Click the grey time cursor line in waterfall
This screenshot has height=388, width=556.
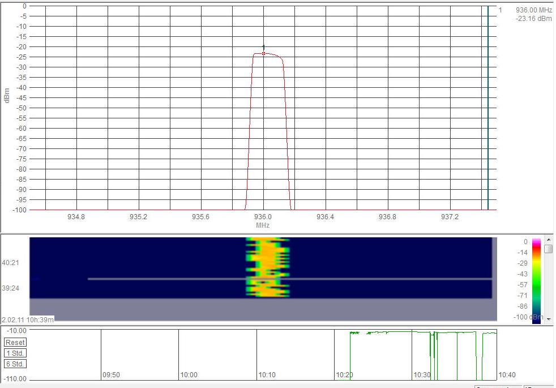(290, 279)
